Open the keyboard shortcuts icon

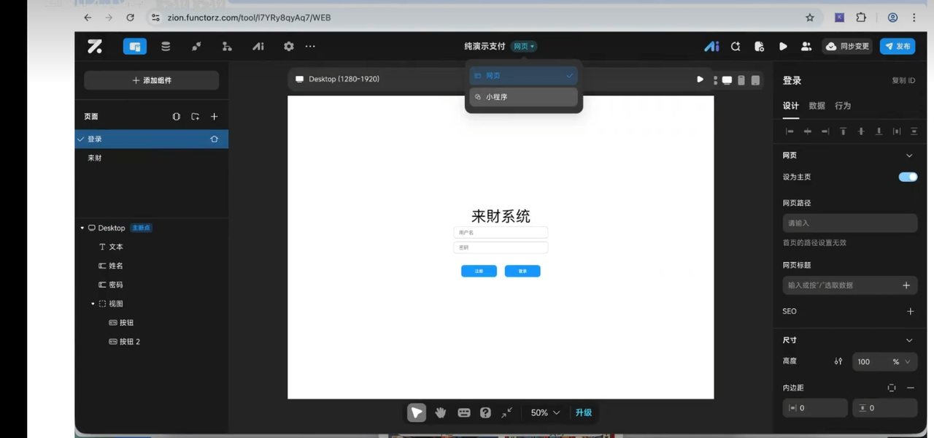tap(464, 412)
